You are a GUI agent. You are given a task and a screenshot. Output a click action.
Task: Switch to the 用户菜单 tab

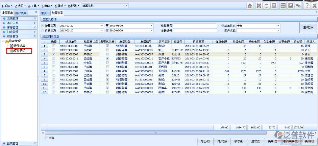point(21,13)
